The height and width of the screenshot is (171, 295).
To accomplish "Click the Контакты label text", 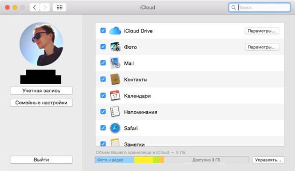I will 136,80.
